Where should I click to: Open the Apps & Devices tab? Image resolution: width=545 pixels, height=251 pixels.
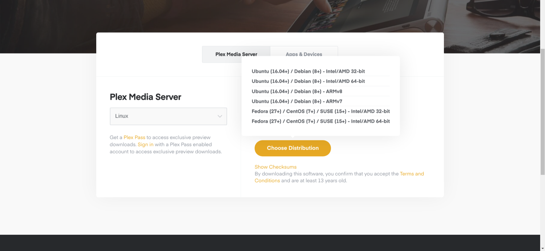click(x=304, y=54)
